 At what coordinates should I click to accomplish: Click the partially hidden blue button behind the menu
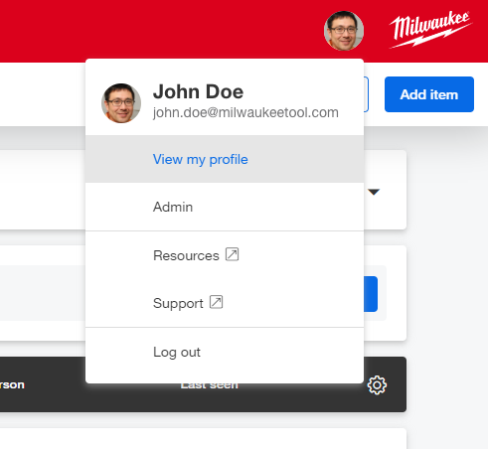tap(371, 294)
